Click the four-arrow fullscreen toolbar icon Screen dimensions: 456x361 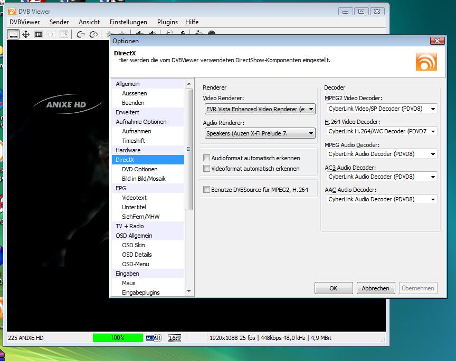[x=25, y=34]
